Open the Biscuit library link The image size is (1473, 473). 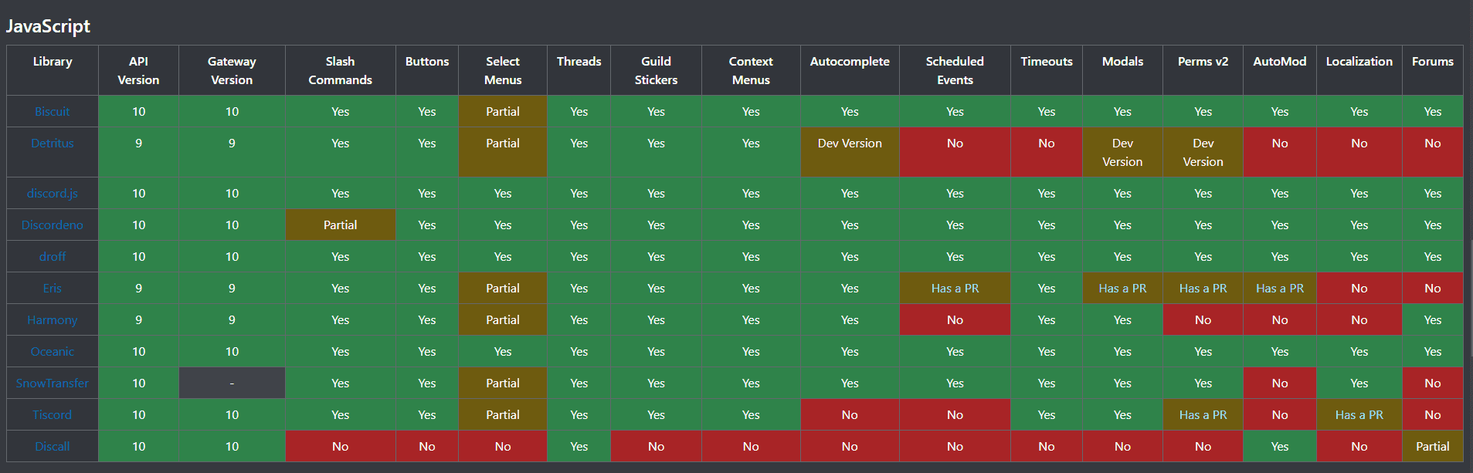52,112
